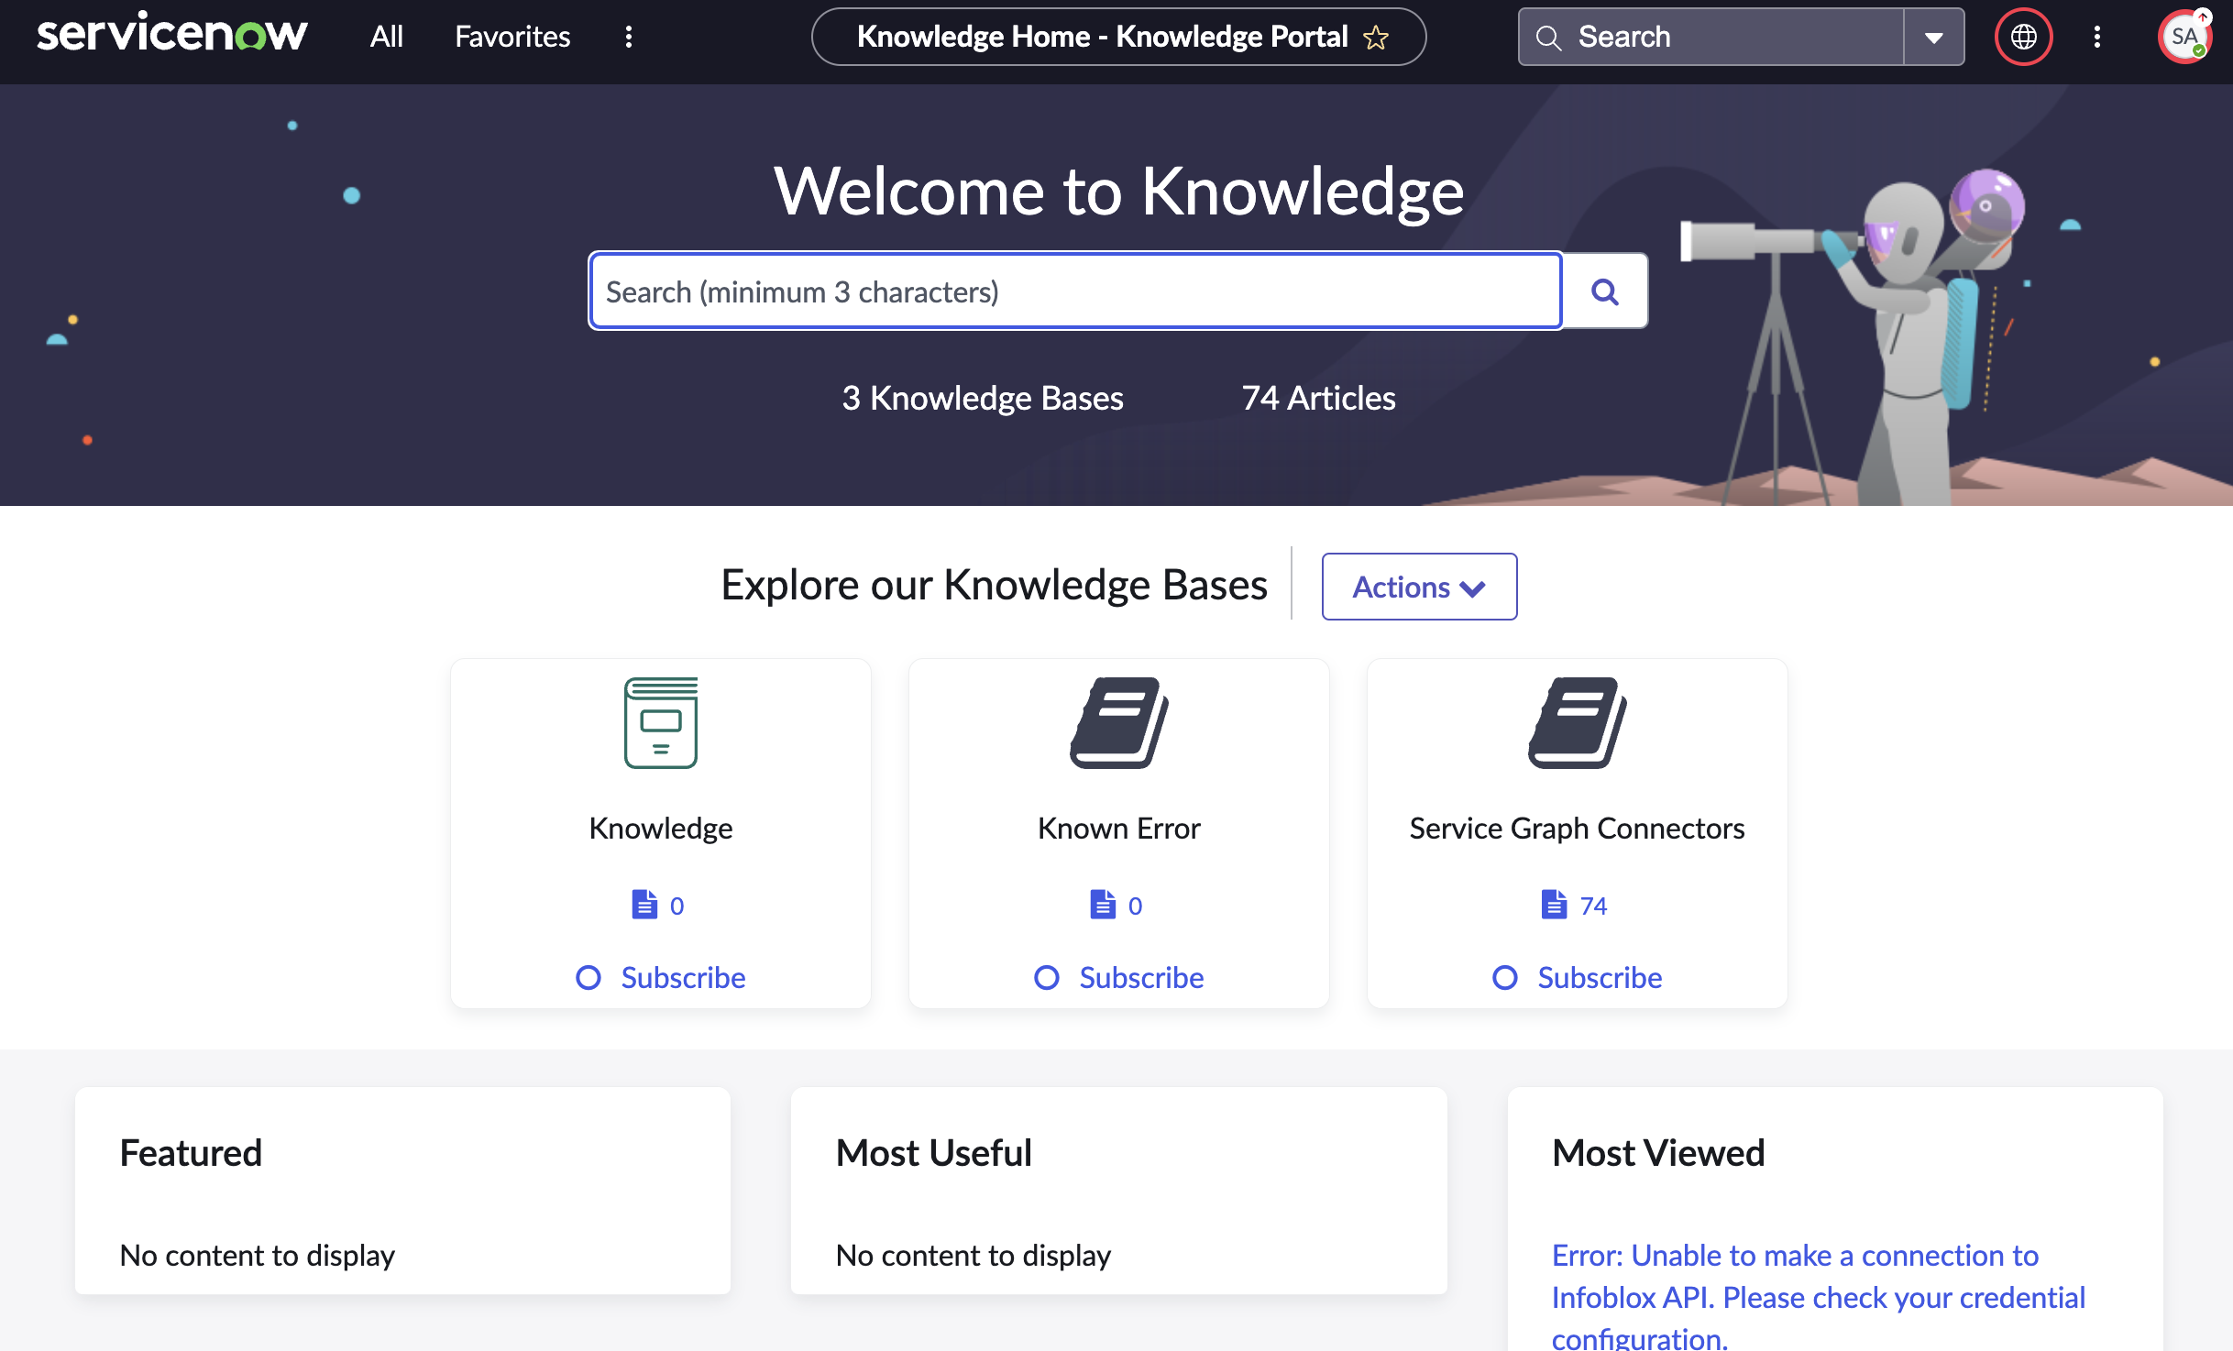Viewport: 2233px width, 1351px height.
Task: Click the ServiceNow logo
Action: [x=171, y=35]
